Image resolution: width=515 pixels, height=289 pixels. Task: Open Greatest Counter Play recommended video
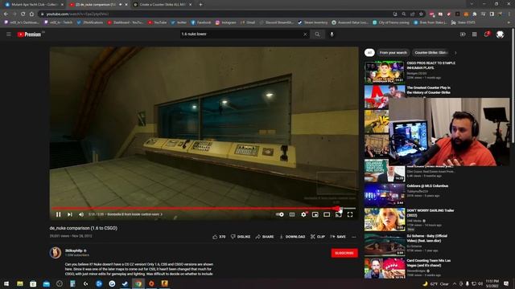tap(429, 90)
